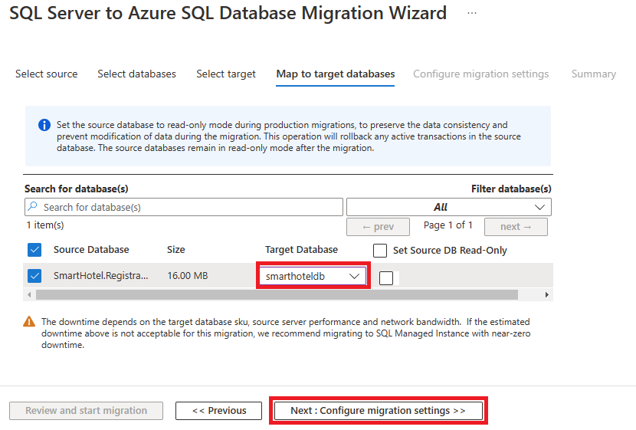This screenshot has height=430, width=636.
Task: Open the Select target tab
Action: coord(226,74)
